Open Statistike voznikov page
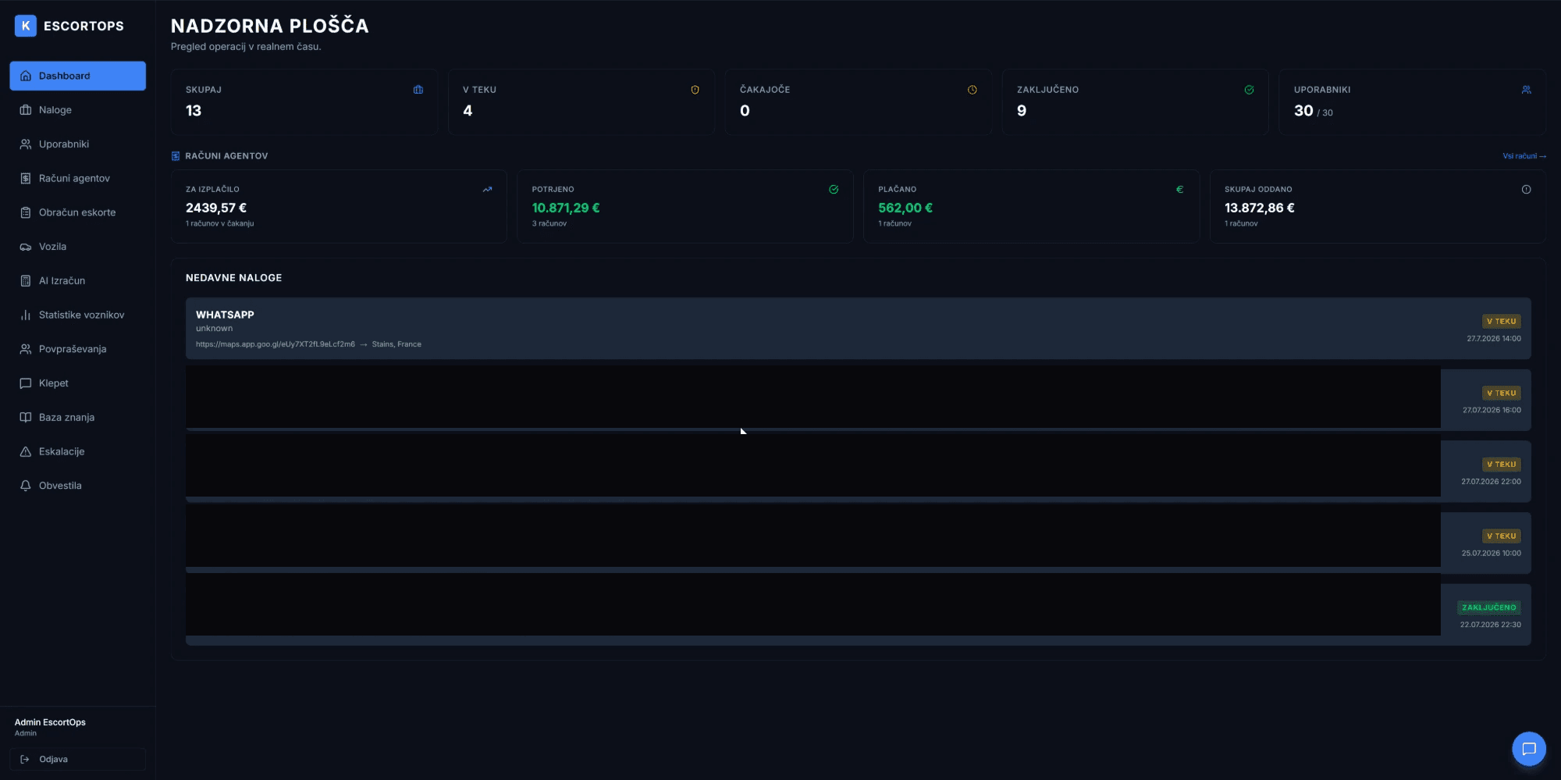Screen dimensions: 1561x780 tap(77, 315)
